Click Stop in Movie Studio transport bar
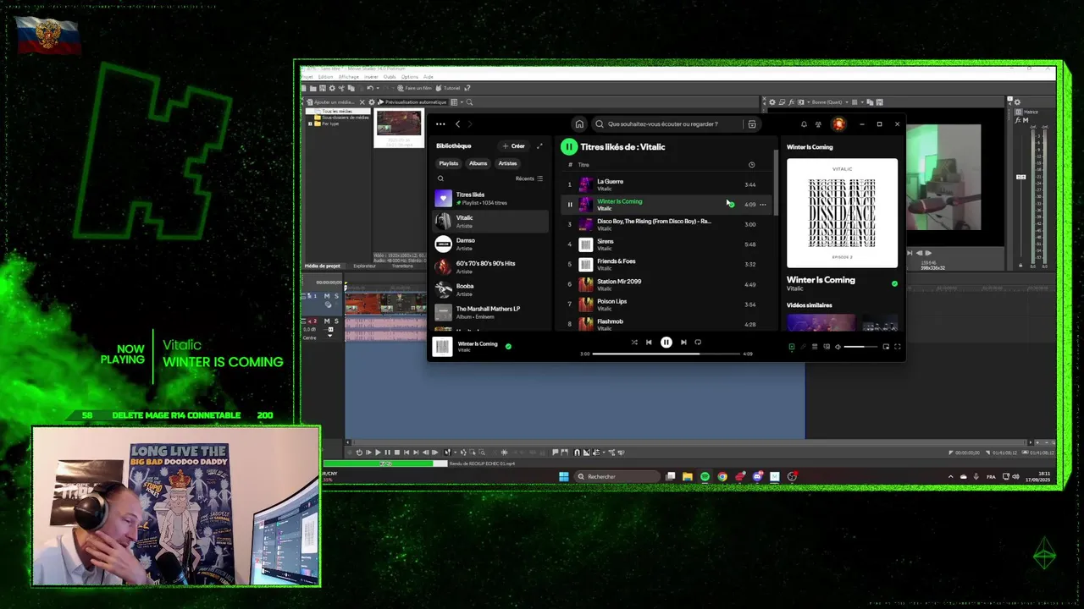The height and width of the screenshot is (609, 1084). tap(396, 453)
